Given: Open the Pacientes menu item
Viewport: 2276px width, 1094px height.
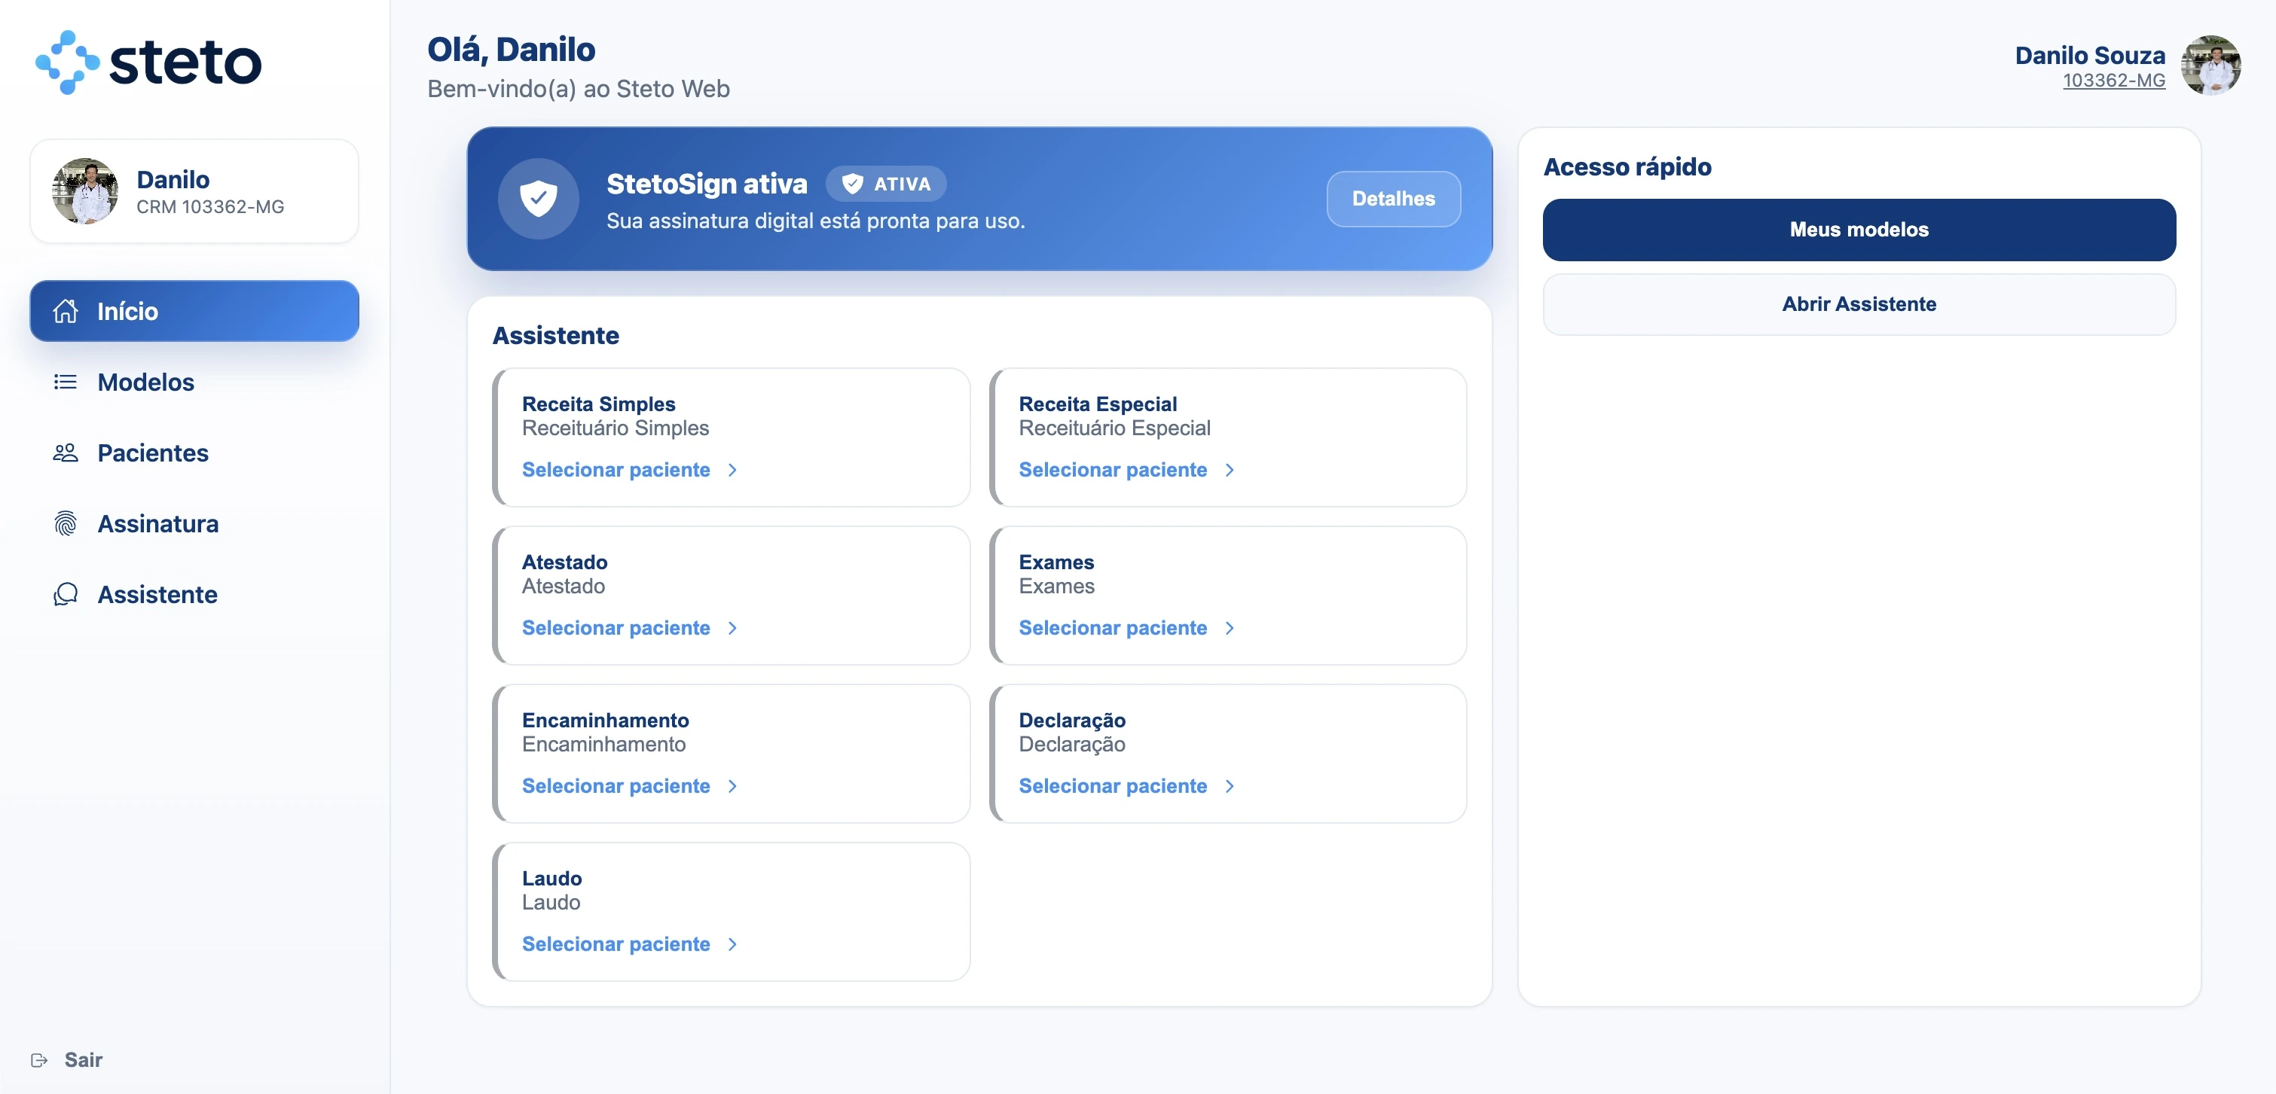Looking at the screenshot, I should [153, 453].
